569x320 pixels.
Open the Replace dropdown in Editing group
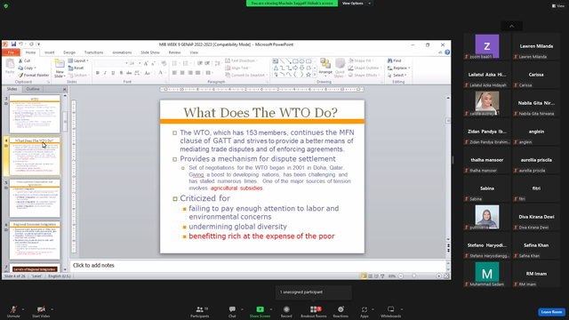(399, 68)
